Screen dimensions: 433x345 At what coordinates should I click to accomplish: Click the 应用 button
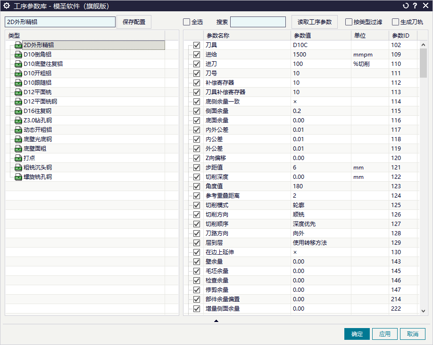(x=385, y=334)
